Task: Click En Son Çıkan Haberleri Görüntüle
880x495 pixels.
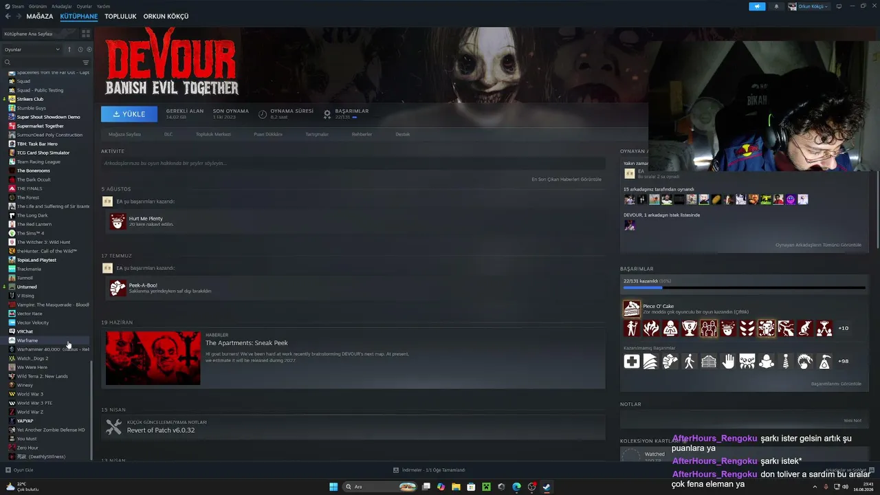Action: [566, 179]
